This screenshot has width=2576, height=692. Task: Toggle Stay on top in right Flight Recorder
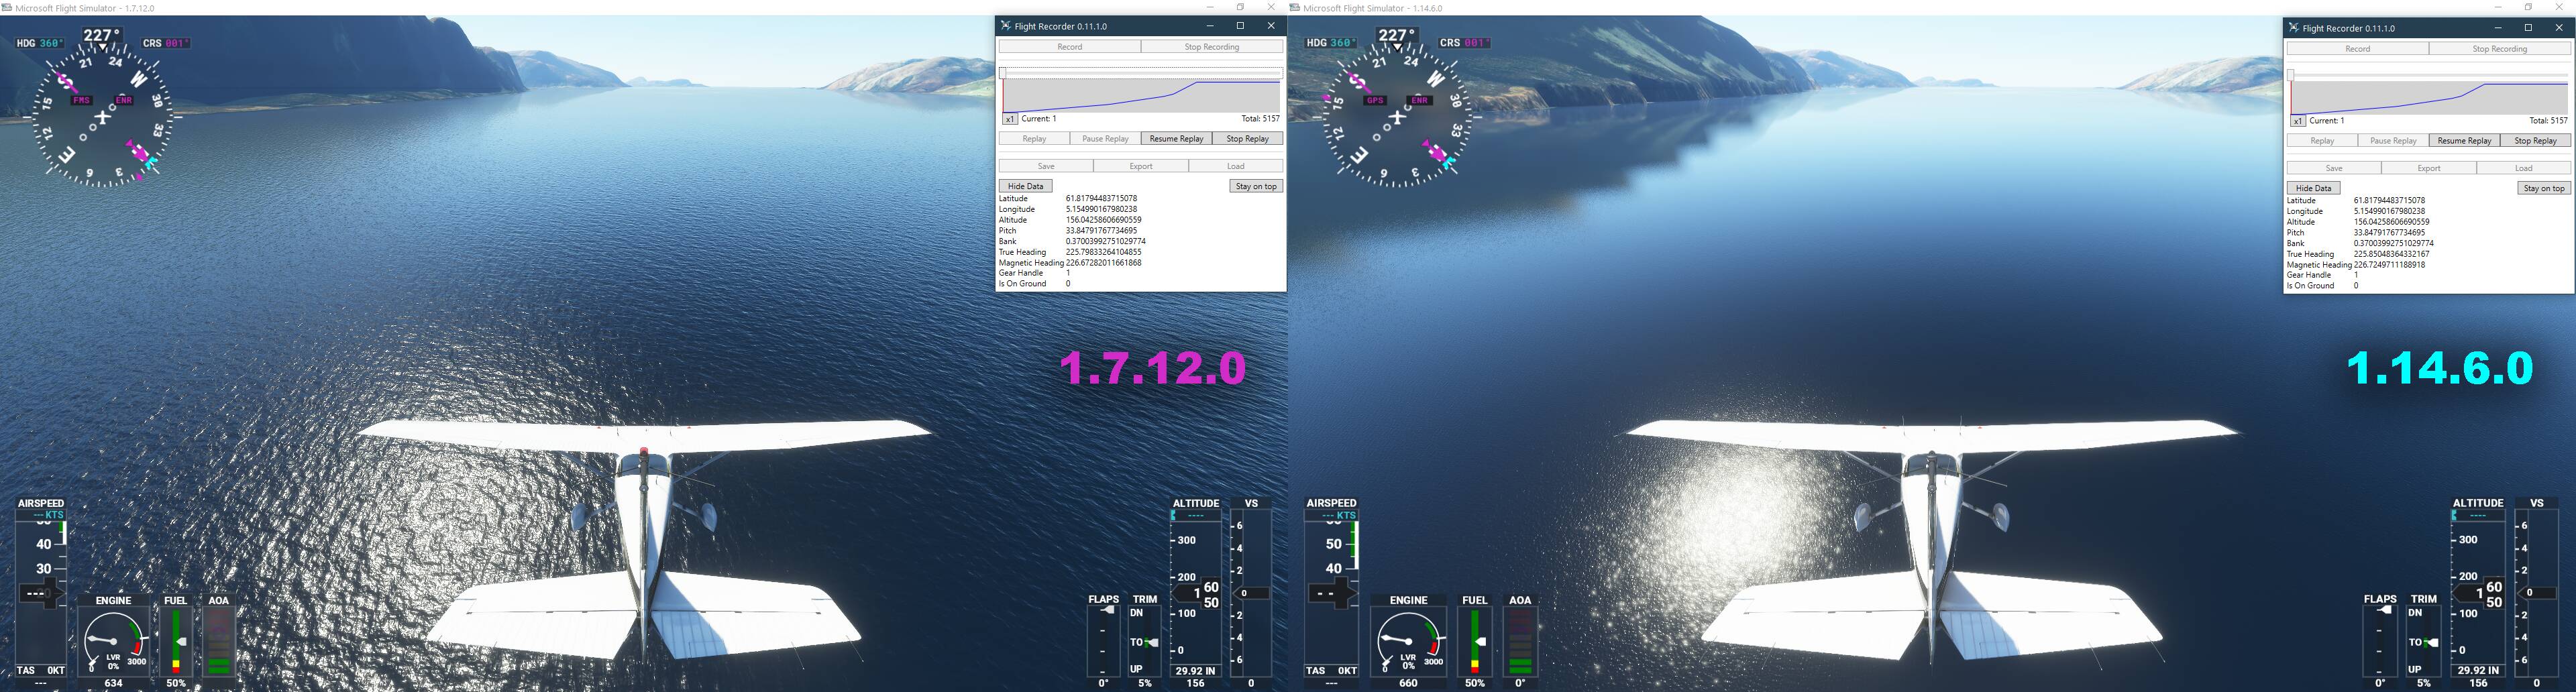2544,188
